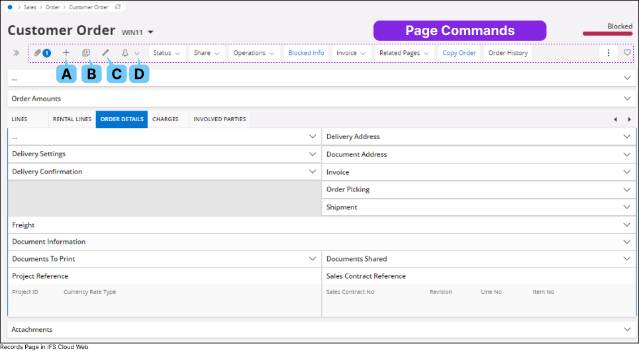Viewport: 639px width, 351px height.
Task: Switch to the Rental Lines tab
Action: pyautogui.click(x=72, y=119)
